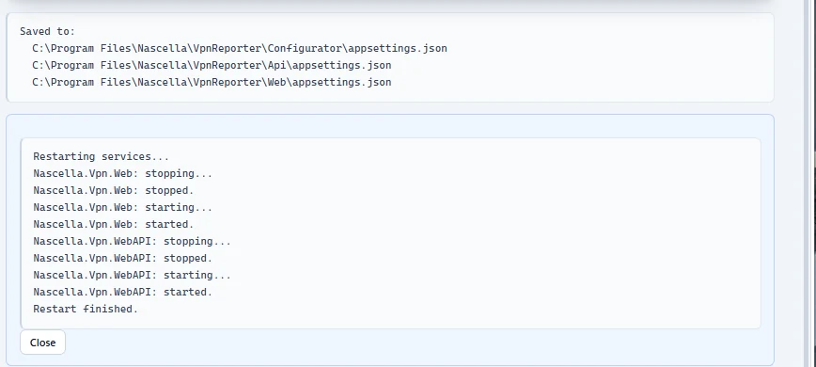Click 'Nascella.Vpn.Web: started.' log entry
This screenshot has height=367, width=816.
[x=114, y=224]
